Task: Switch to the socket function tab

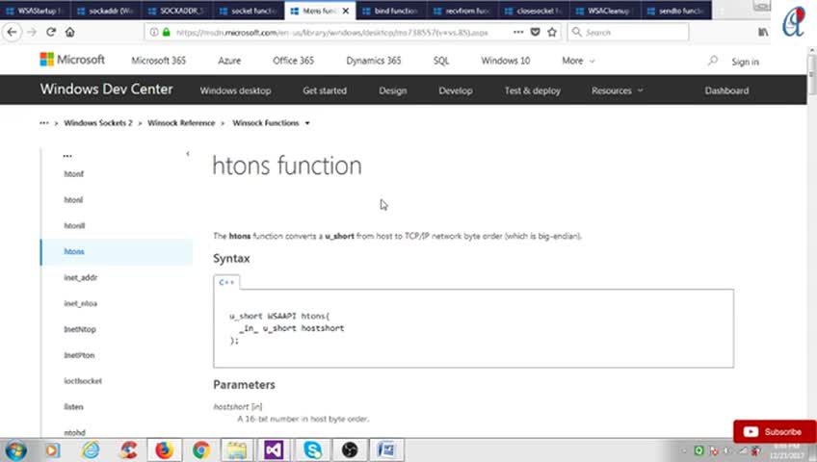Action: pyautogui.click(x=250, y=11)
